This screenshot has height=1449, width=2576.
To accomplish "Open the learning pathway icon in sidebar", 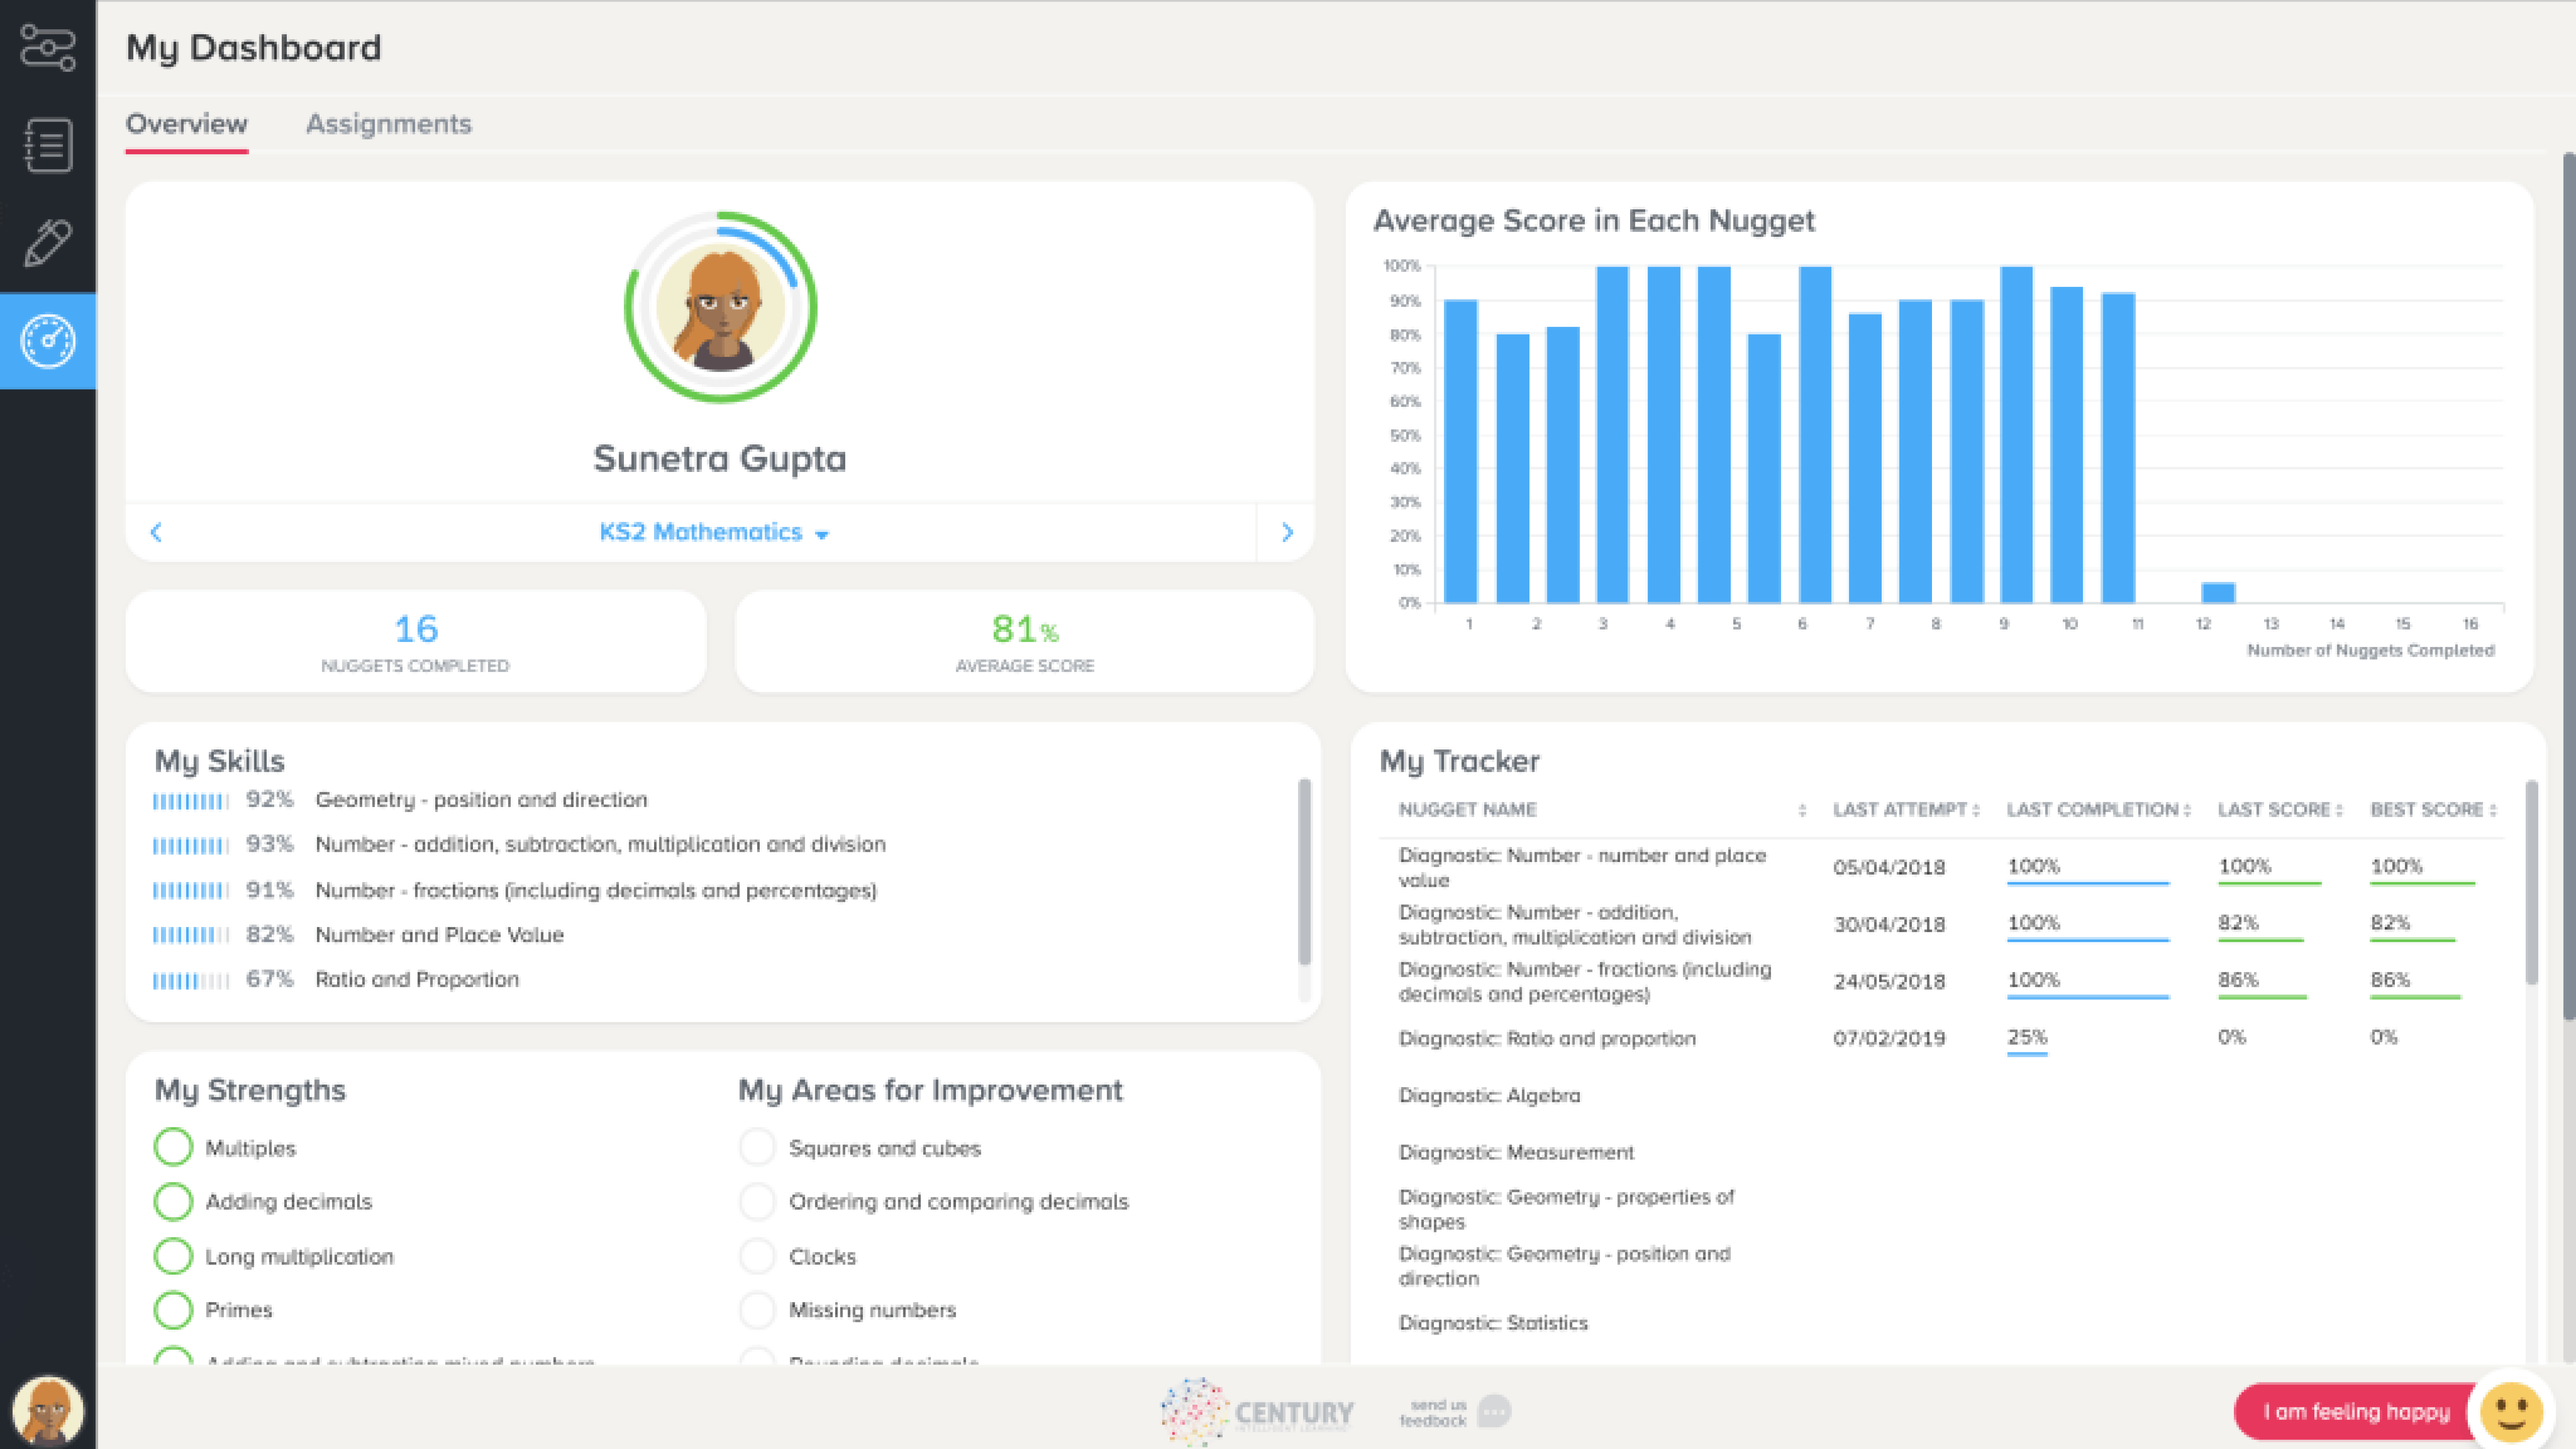I will 48,48.
